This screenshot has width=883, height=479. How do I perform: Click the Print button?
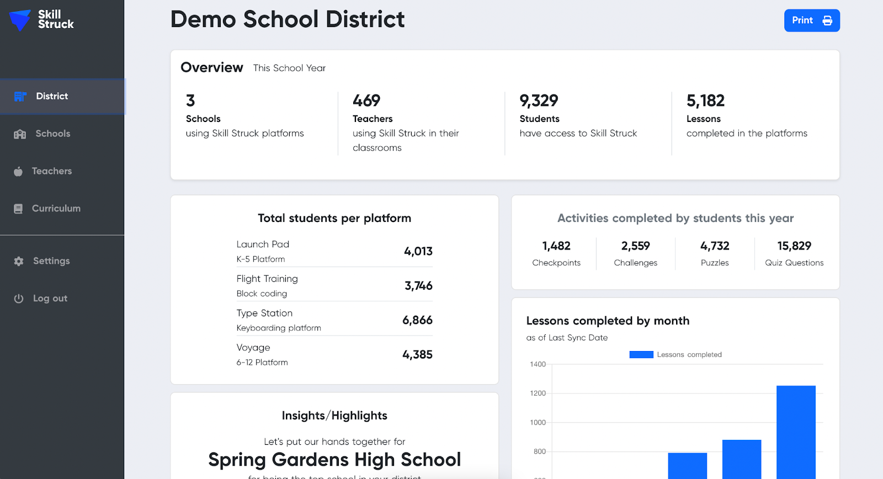812,20
